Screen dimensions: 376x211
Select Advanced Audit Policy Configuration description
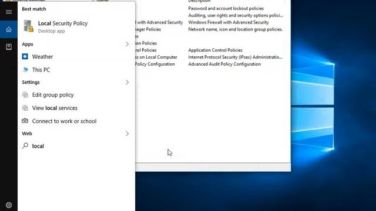click(x=224, y=64)
